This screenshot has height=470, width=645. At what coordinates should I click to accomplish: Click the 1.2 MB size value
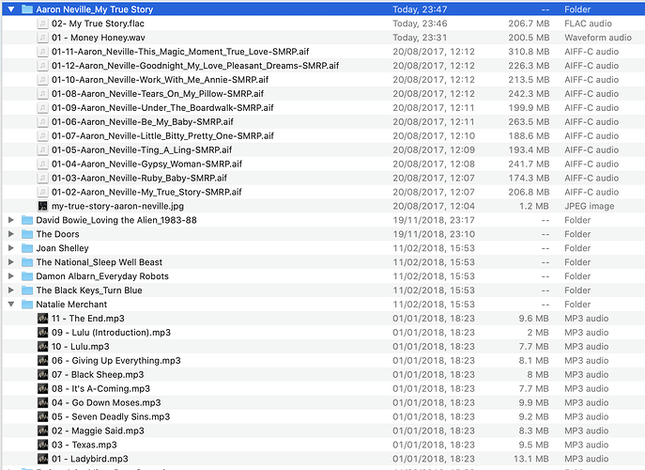point(534,206)
